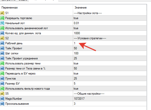
Task: Click the string icon beside S2
Action: 2,38
